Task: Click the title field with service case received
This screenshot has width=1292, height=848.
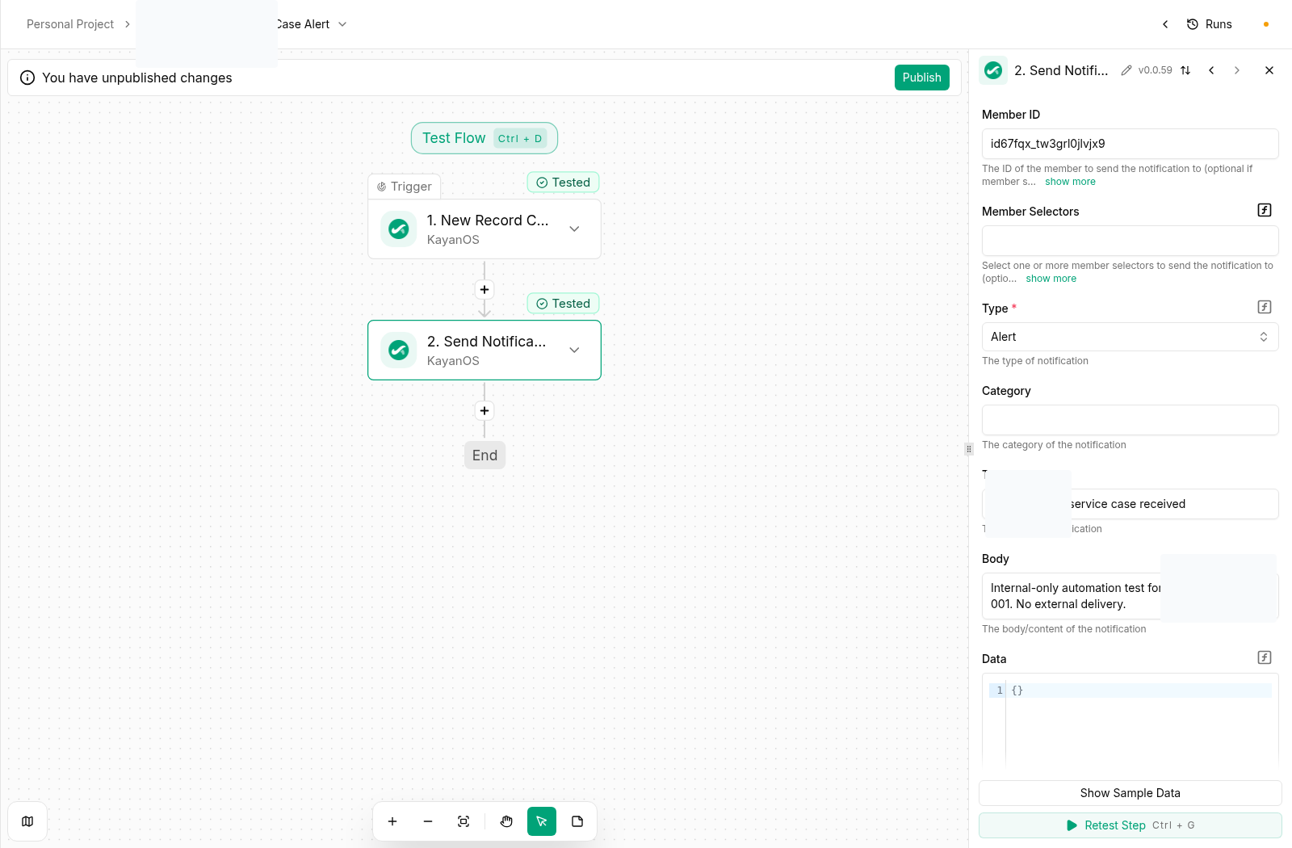Action: coord(1130,504)
